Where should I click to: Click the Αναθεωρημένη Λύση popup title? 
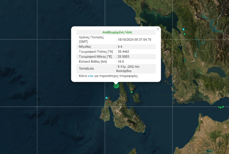coord(117,32)
